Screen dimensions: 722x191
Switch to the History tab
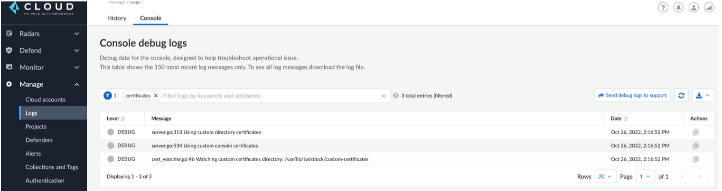pyautogui.click(x=117, y=18)
